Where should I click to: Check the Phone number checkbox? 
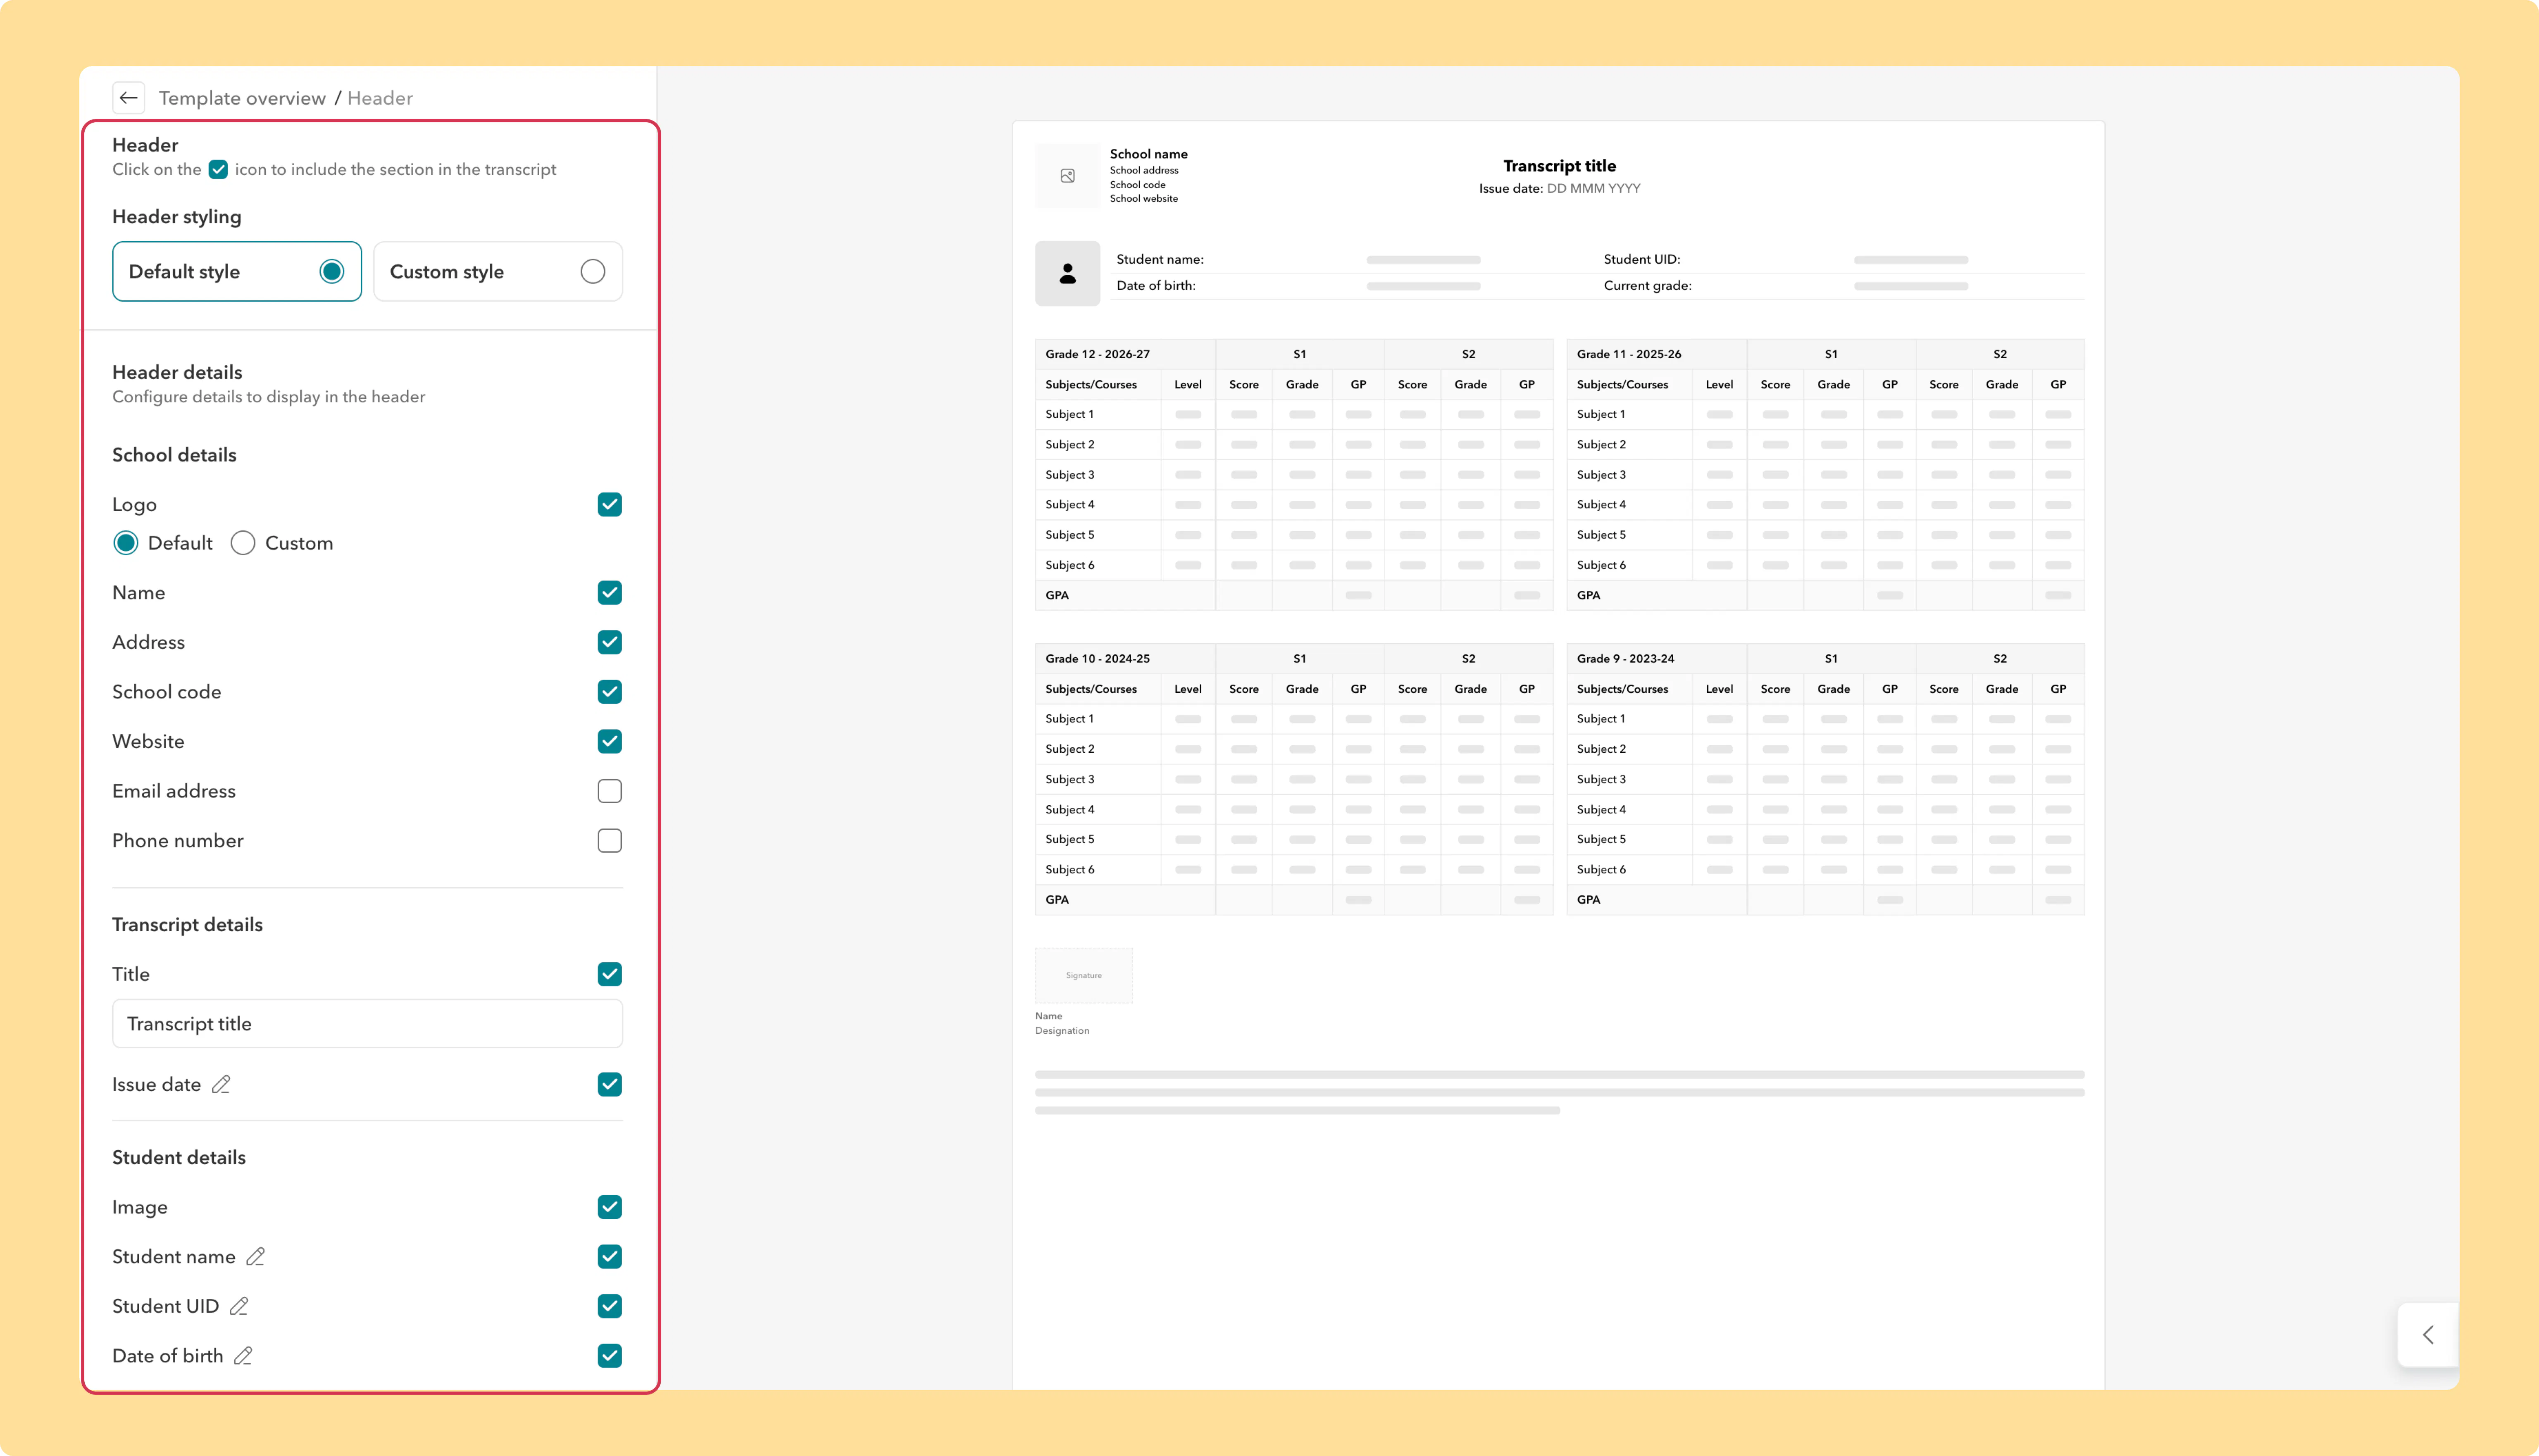point(610,841)
